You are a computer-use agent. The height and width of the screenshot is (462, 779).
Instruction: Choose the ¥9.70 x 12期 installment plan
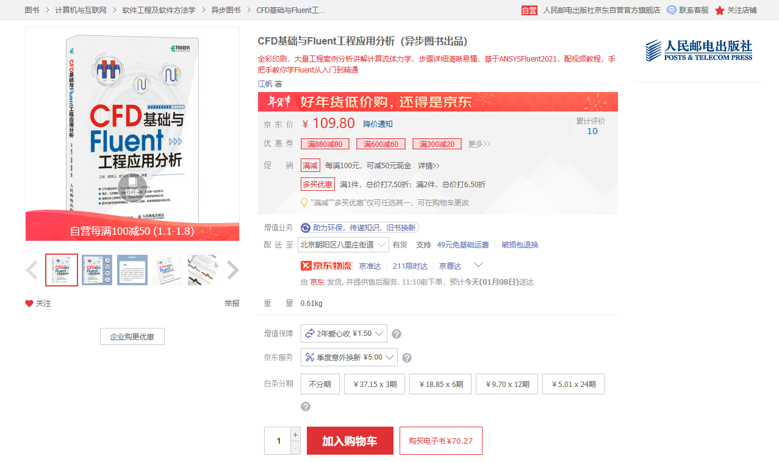tap(506, 383)
